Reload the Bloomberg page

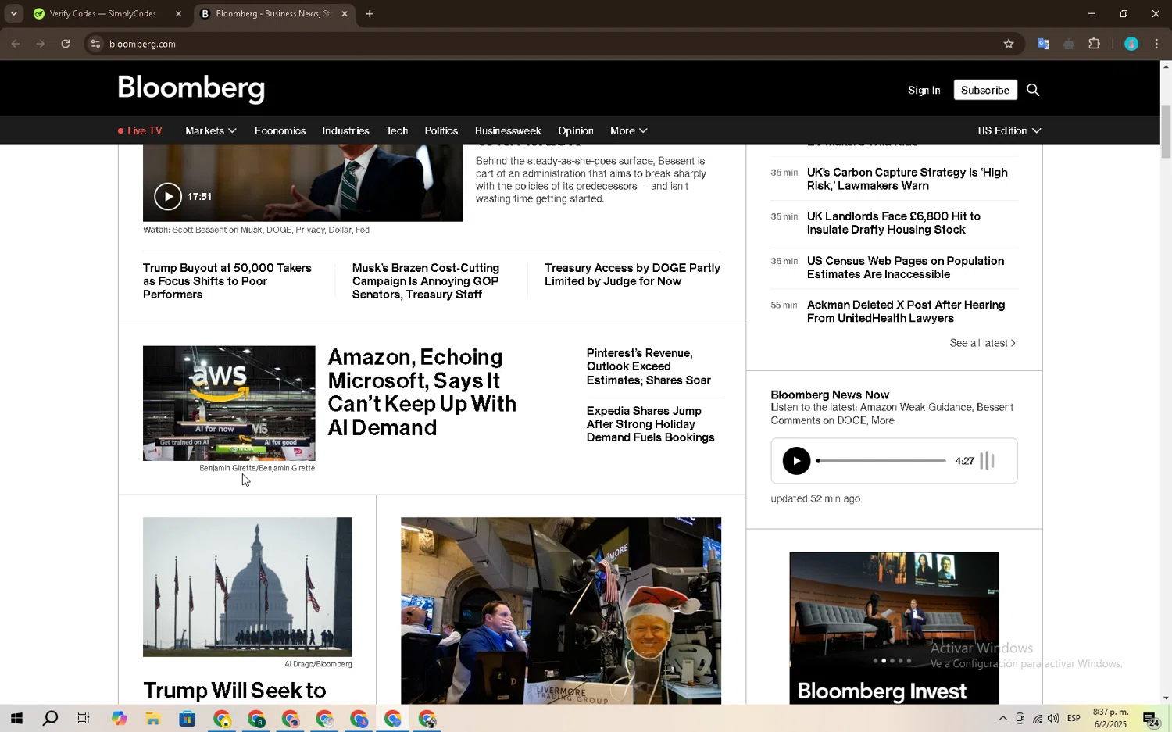[66, 44]
